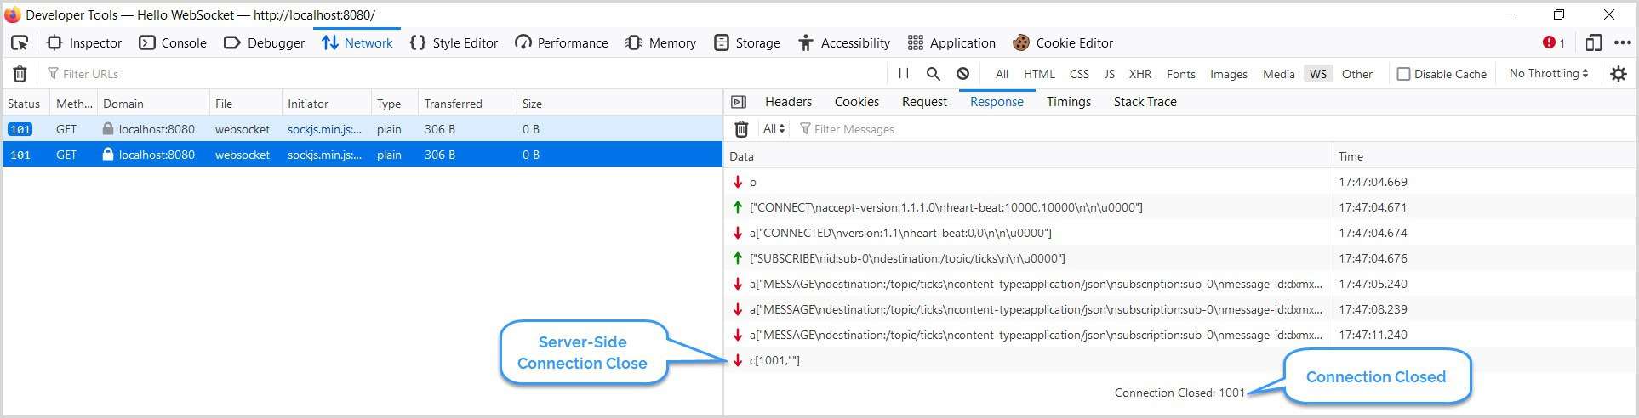Screen dimensions: 1639x418
Task: Clear the WebSocket messages list
Action: (741, 129)
